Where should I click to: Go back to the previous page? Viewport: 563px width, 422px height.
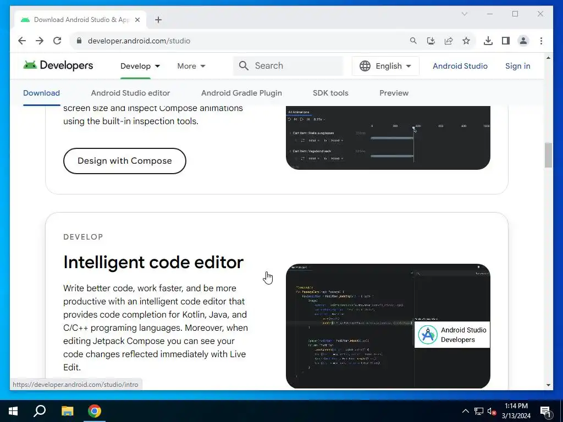(22, 41)
